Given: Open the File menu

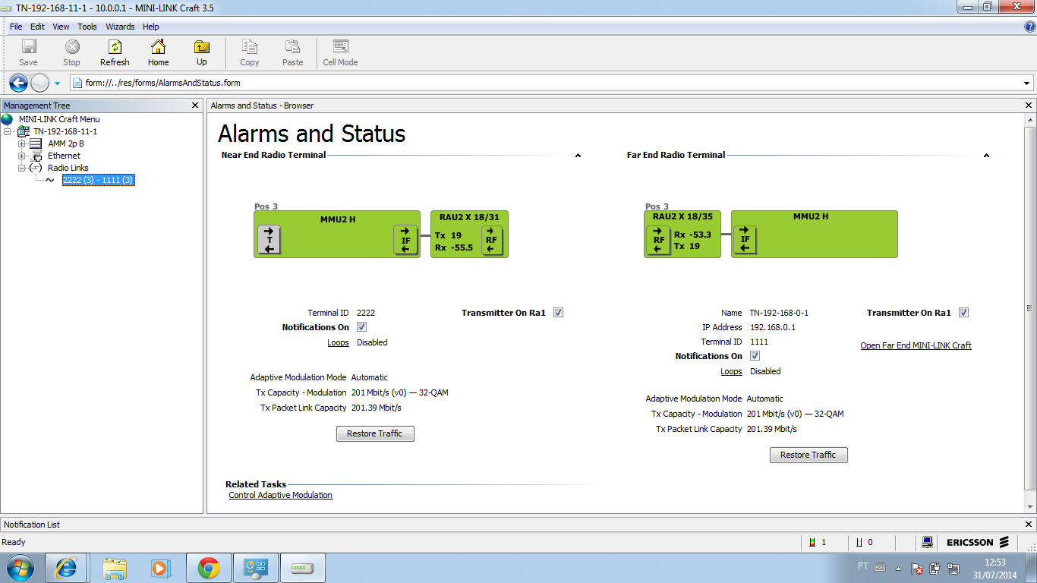Looking at the screenshot, I should (x=16, y=27).
